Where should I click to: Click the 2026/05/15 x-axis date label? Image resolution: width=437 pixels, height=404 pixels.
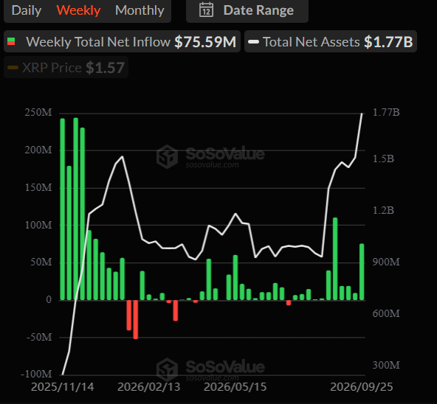point(235,387)
